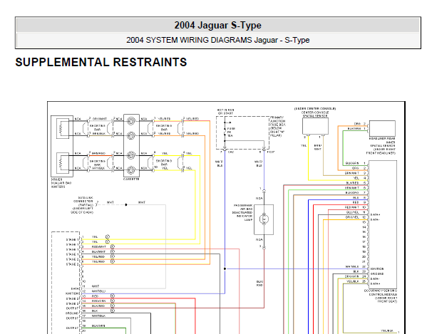This screenshot has height=334, width=427.
Task: Click the primary junction fuse box label
Action: [x=278, y=127]
